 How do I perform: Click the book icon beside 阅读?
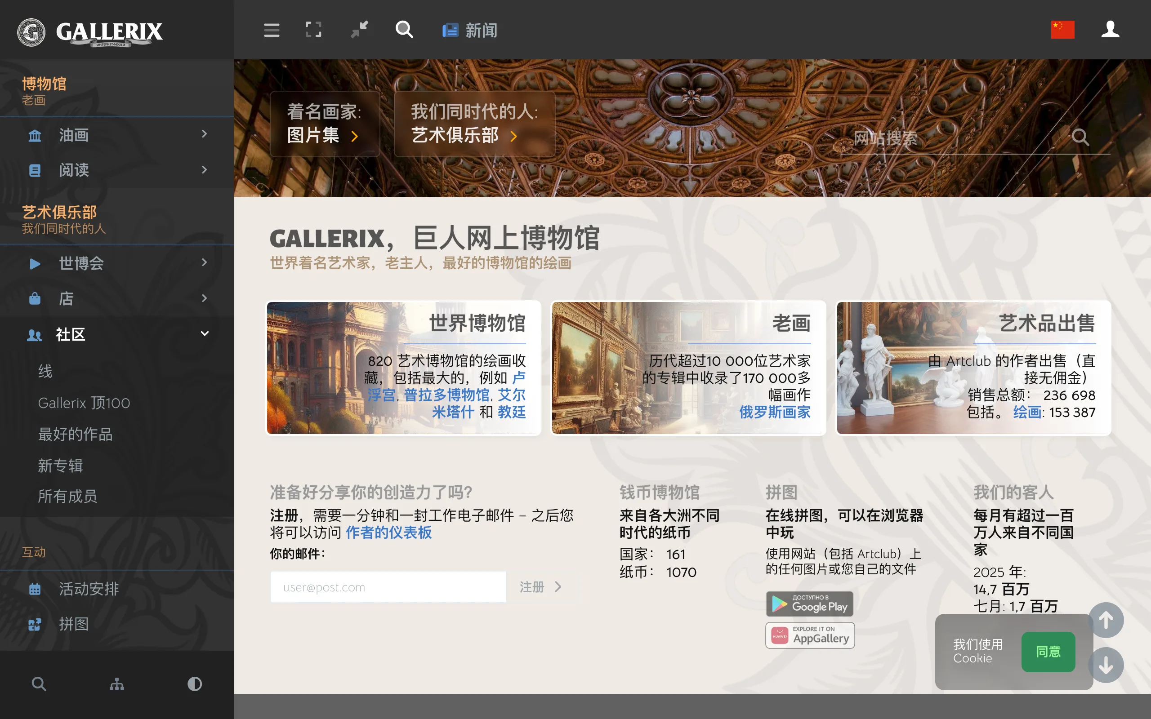pyautogui.click(x=35, y=170)
